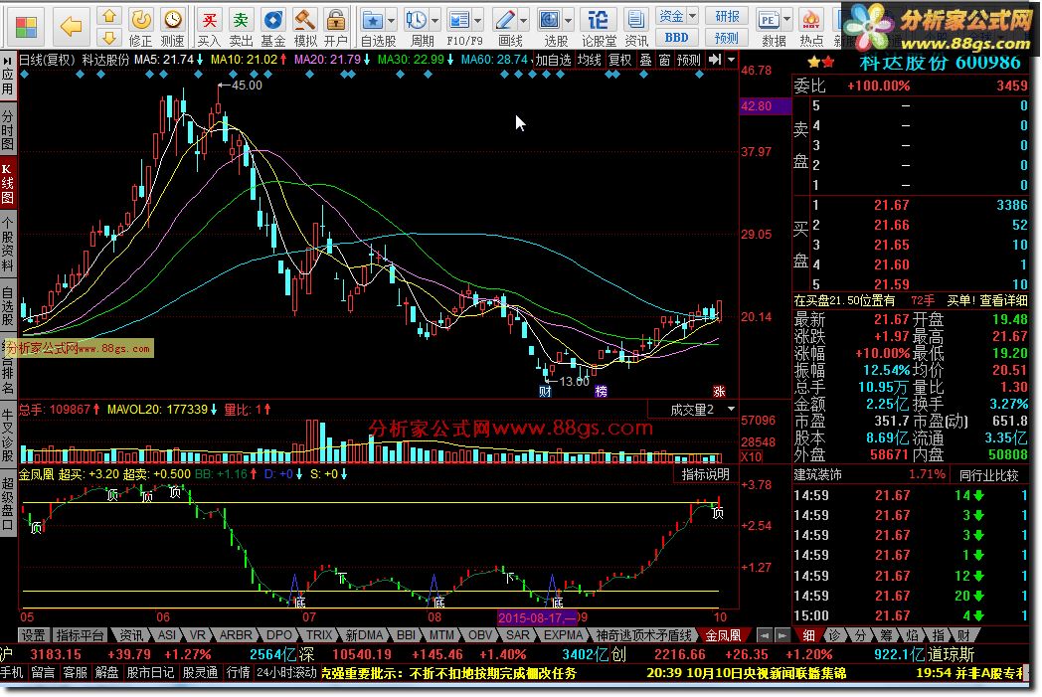Toggle 均线 moving averages display
The height and width of the screenshot is (697, 1042).
pyautogui.click(x=589, y=60)
